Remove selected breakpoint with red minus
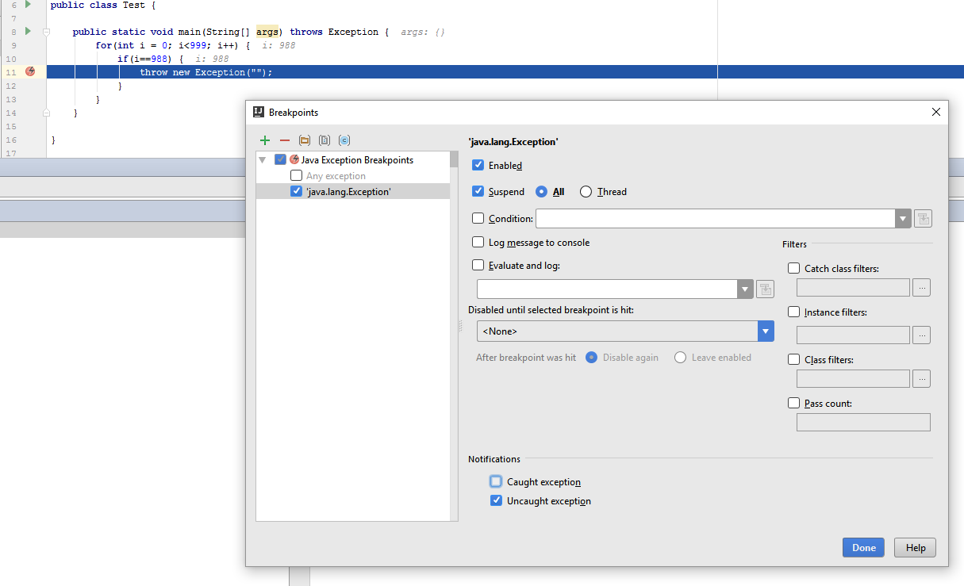This screenshot has height=586, width=964. tap(285, 140)
